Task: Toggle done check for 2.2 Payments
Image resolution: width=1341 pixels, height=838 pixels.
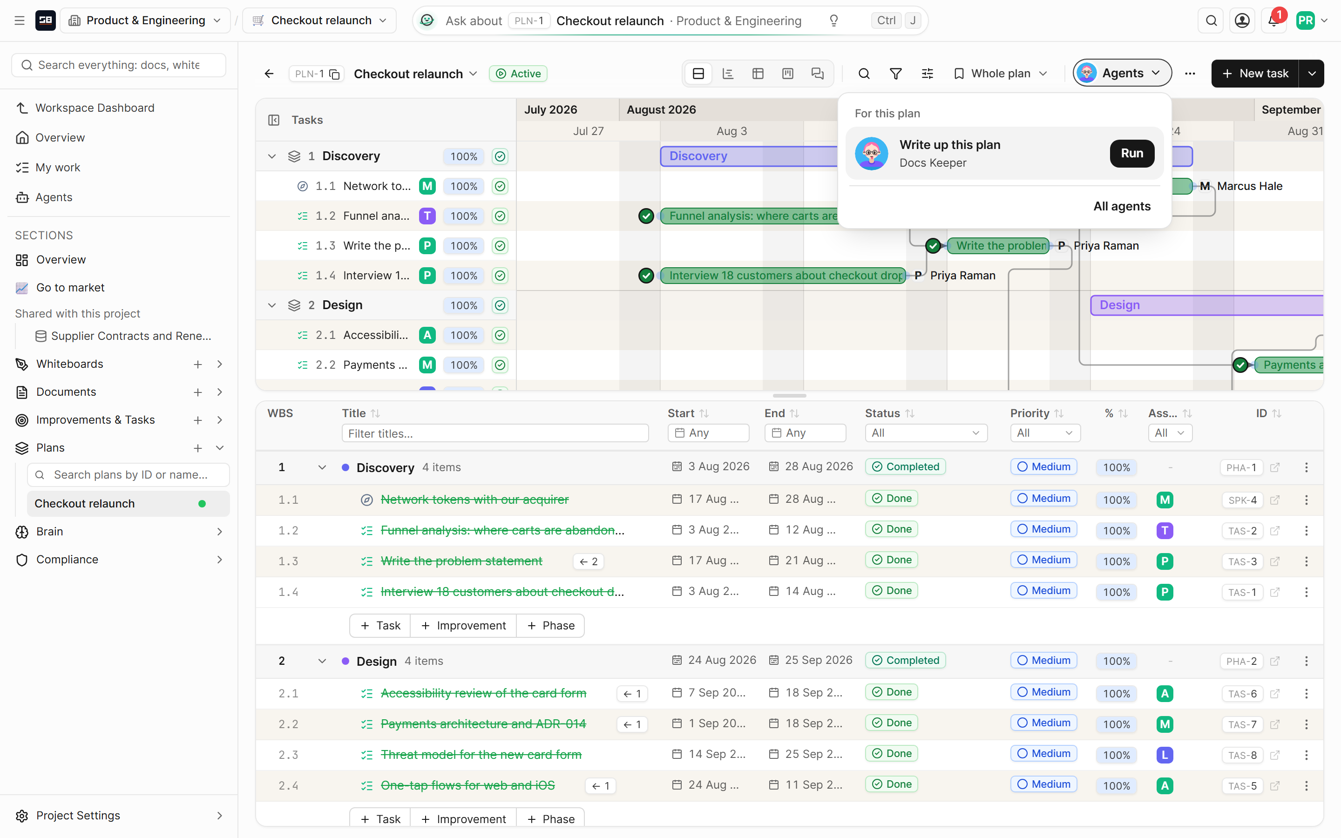Action: coord(500,365)
